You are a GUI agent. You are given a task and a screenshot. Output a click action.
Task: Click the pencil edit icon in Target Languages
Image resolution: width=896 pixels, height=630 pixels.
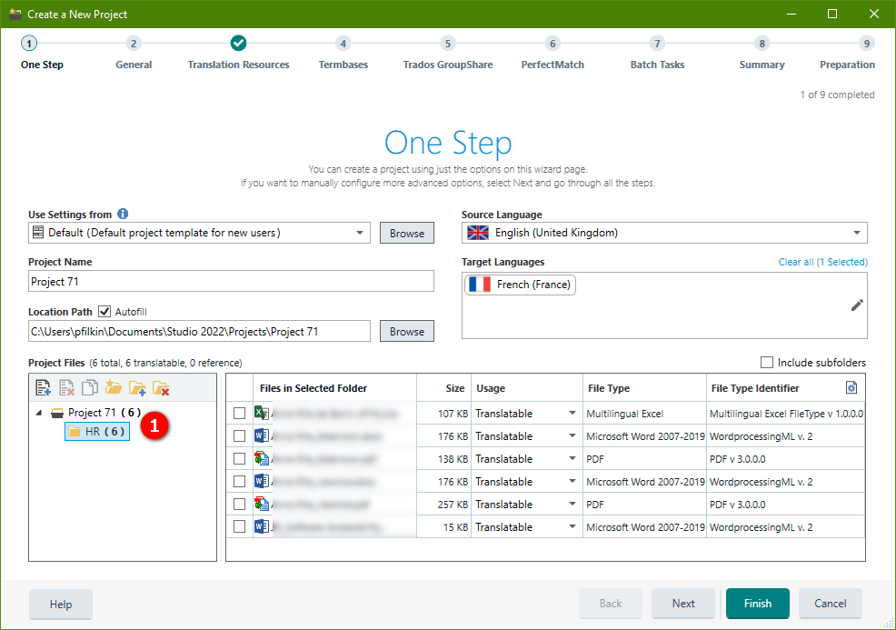857,305
